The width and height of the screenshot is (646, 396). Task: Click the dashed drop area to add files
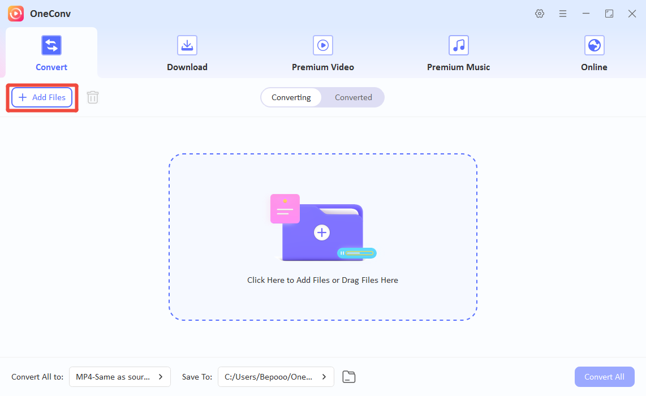(323, 237)
